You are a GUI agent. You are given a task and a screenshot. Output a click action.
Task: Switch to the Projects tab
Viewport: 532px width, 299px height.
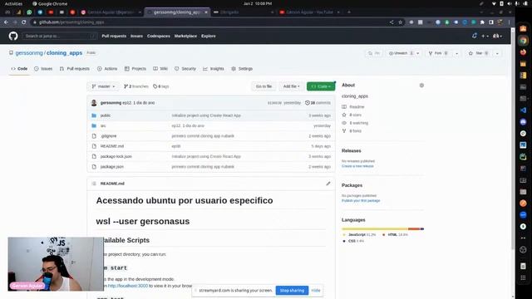135,69
